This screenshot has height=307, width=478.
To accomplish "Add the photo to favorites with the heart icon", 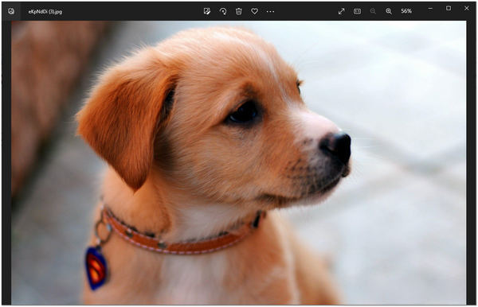I will click(255, 11).
